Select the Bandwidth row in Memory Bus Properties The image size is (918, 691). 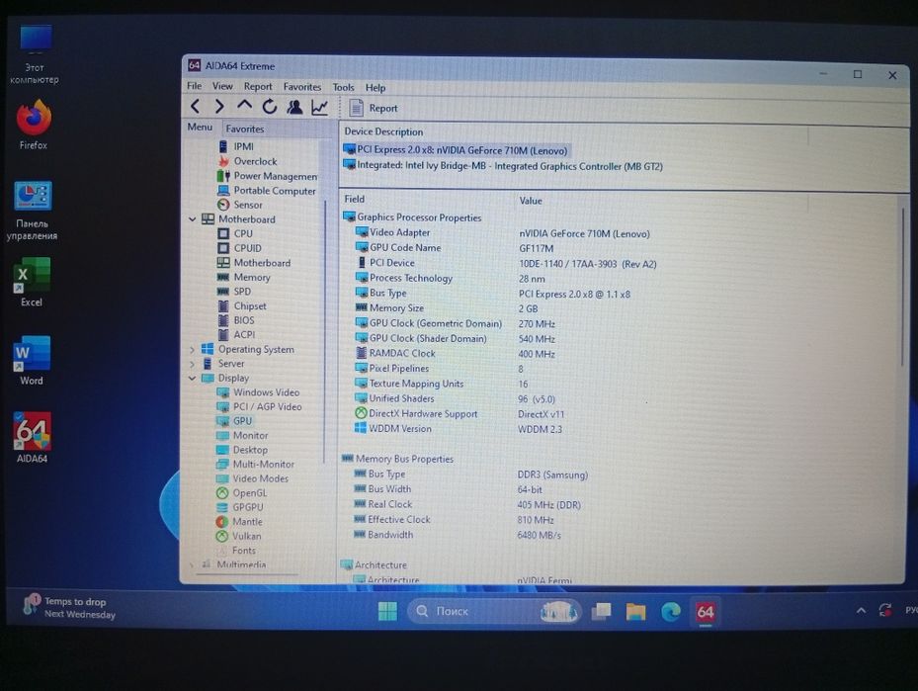coord(457,535)
